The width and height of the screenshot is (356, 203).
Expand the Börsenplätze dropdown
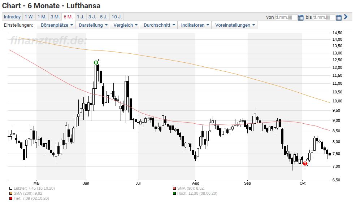coord(57,25)
